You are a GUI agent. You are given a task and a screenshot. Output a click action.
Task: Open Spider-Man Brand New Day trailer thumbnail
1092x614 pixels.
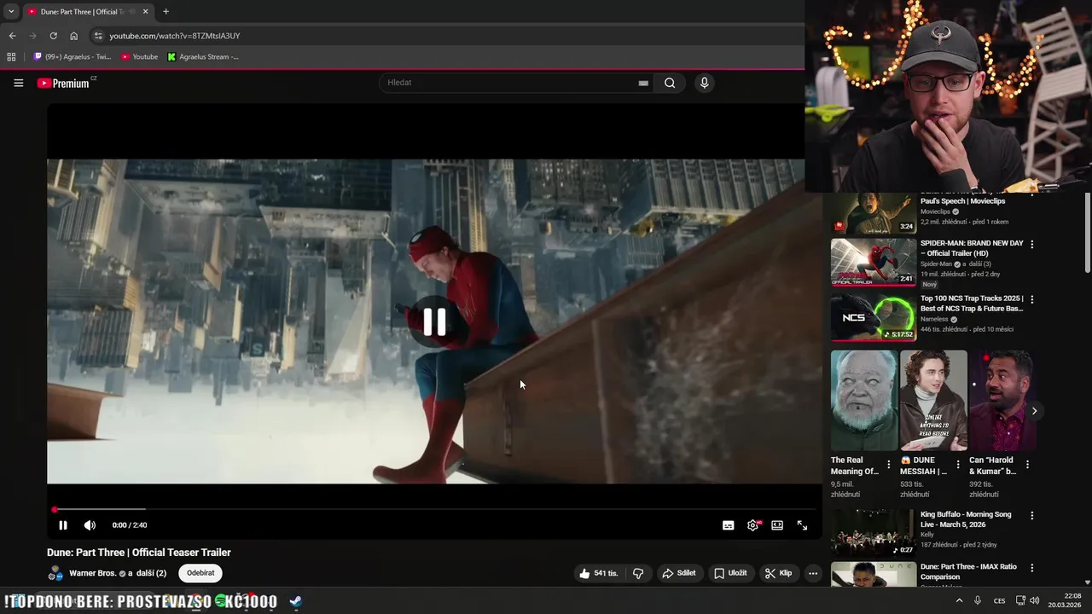874,263
